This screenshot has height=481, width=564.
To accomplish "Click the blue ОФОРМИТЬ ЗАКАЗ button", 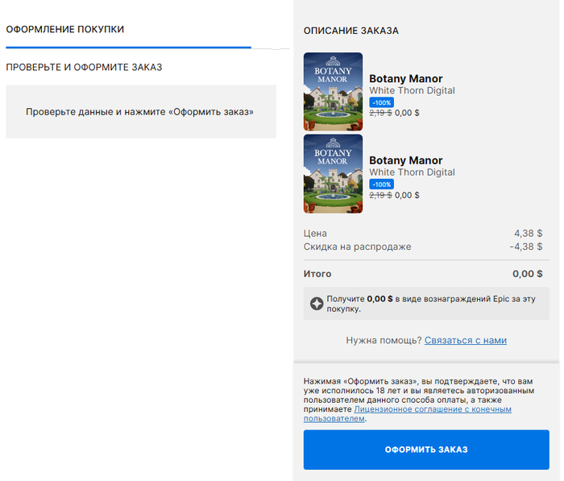I will coord(426,450).
